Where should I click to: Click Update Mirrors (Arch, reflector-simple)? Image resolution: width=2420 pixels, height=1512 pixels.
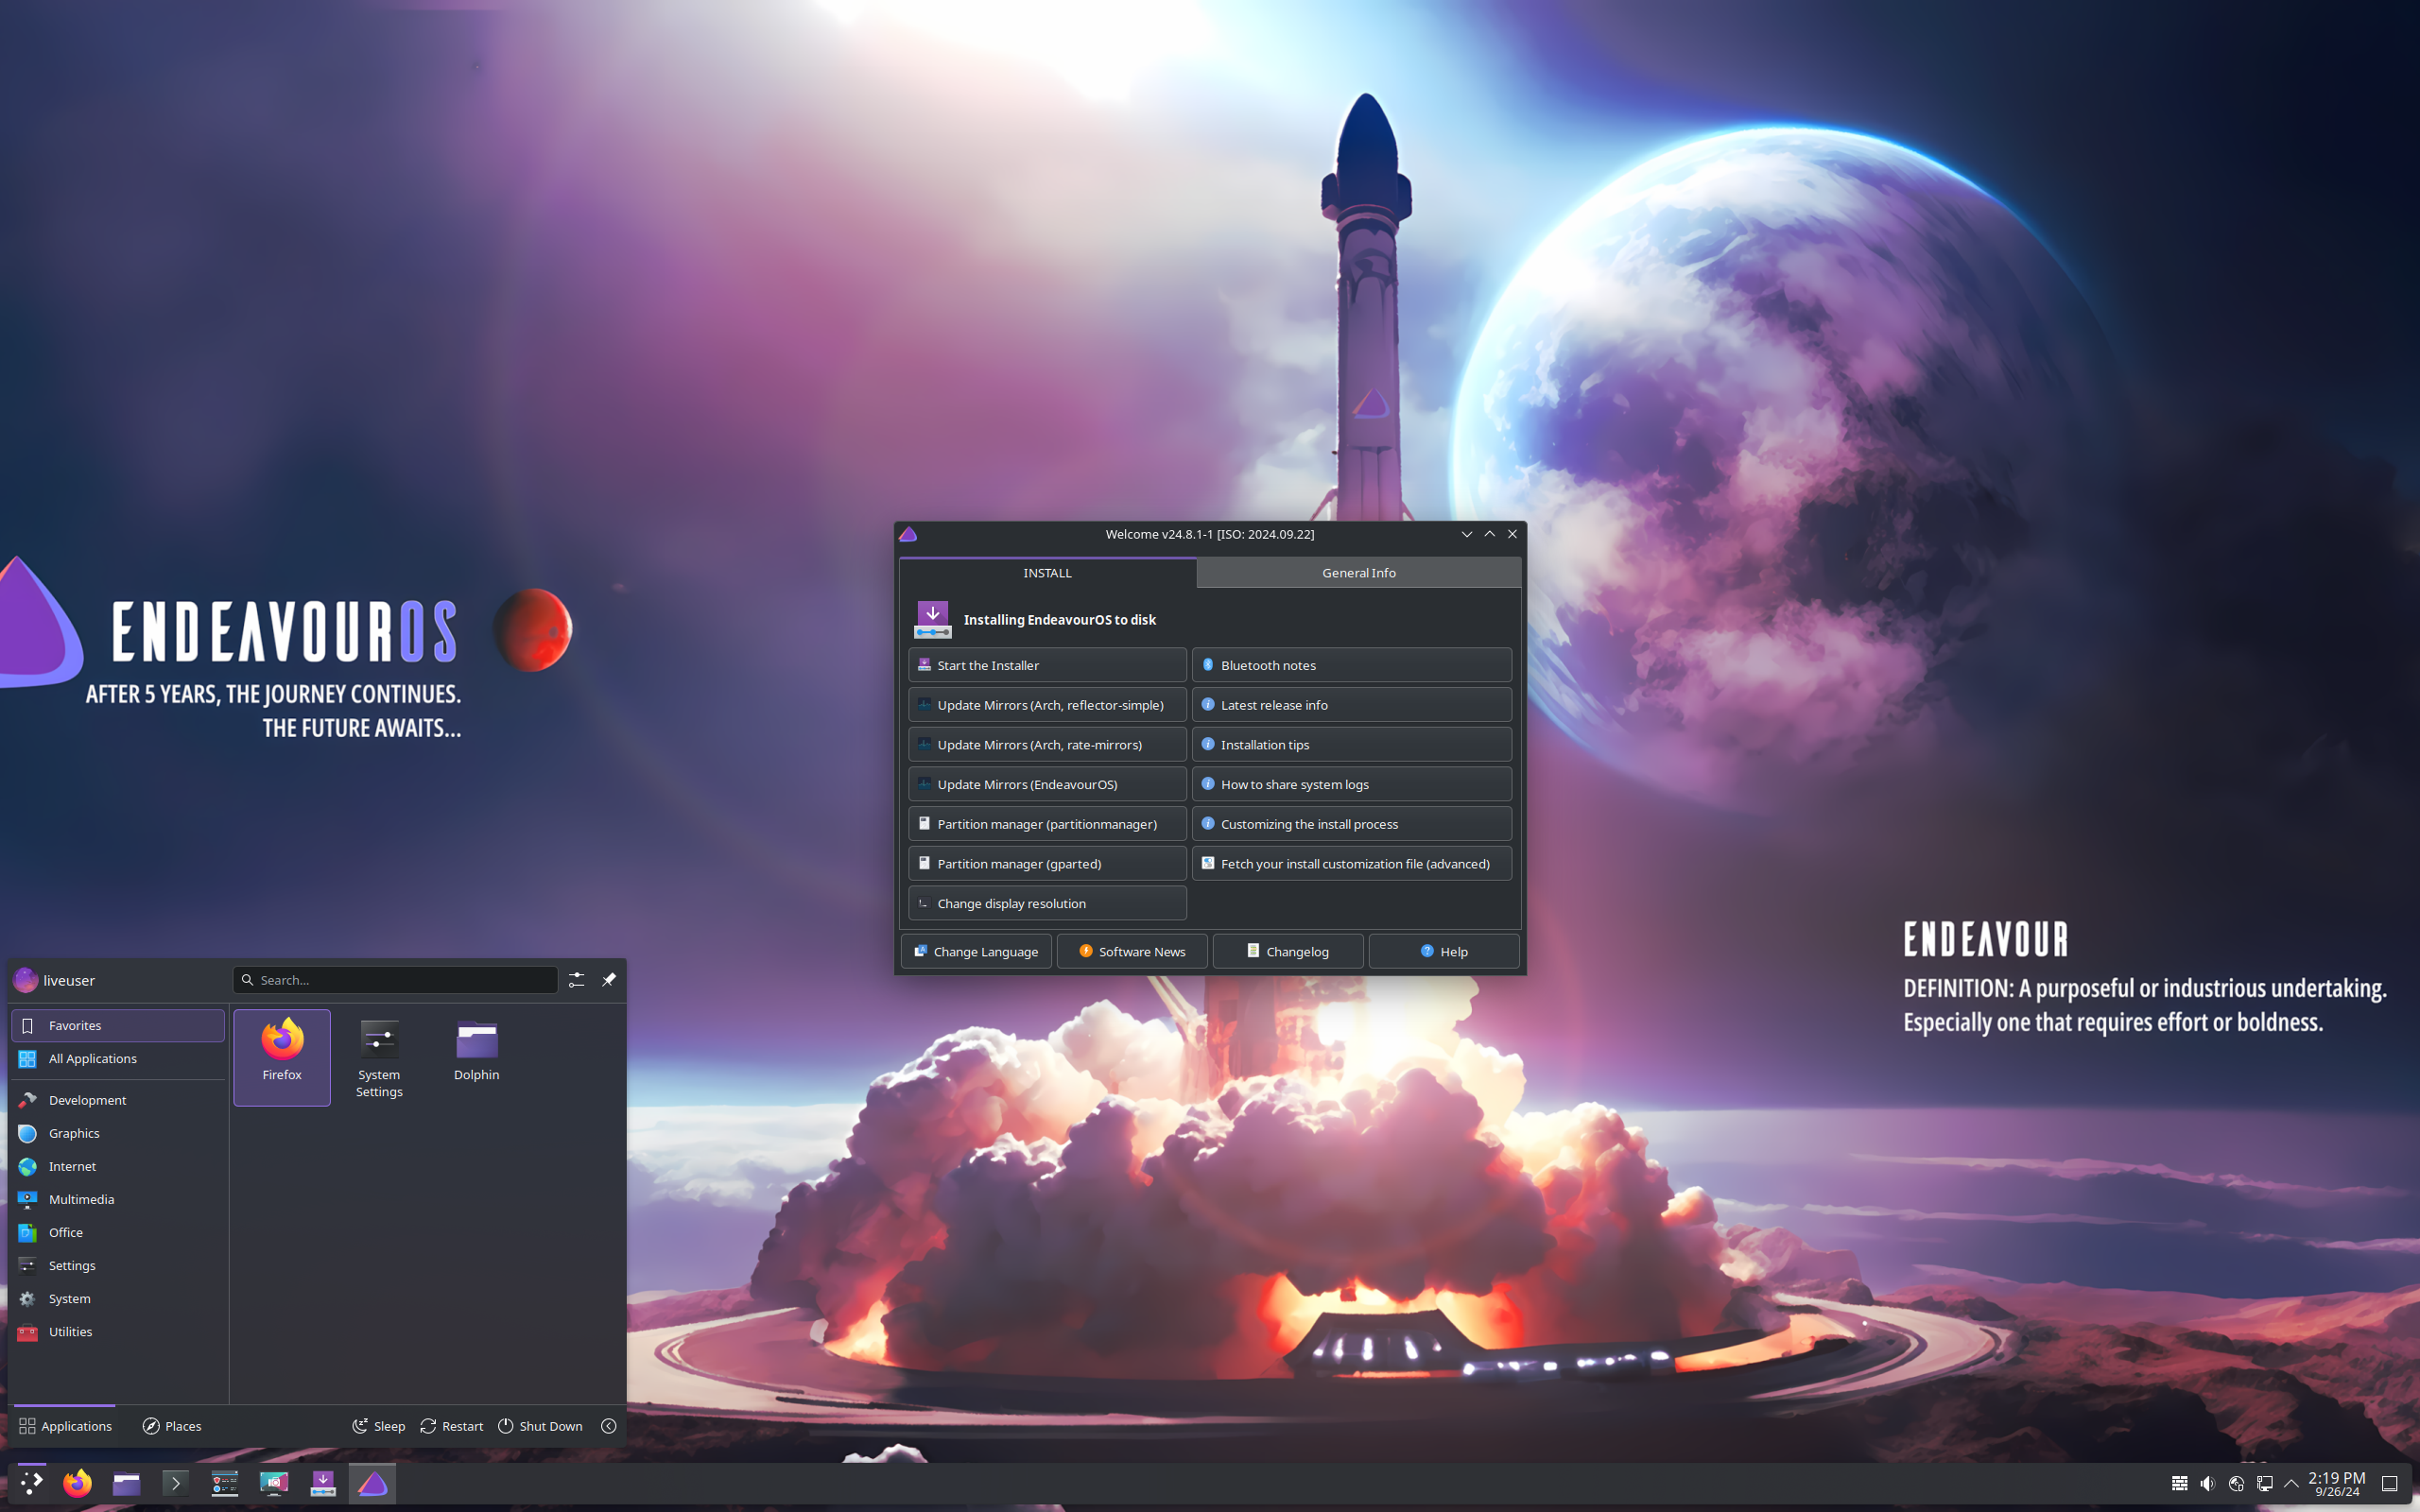pos(1047,705)
